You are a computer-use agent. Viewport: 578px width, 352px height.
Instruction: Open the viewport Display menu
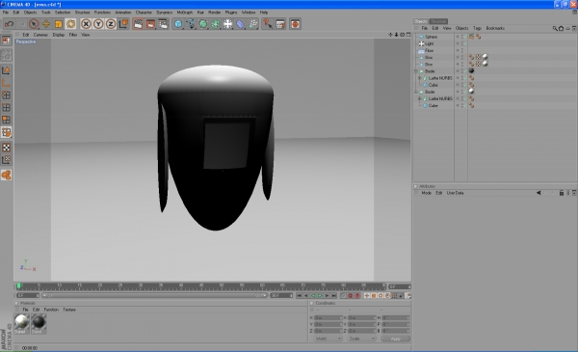coord(59,35)
